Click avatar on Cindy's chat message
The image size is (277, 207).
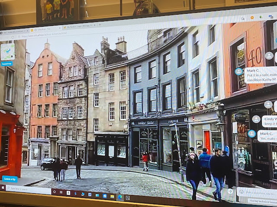256,119
